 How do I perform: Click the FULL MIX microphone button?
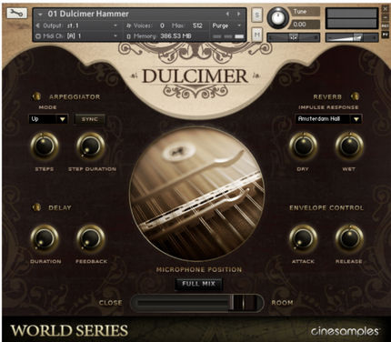point(198,284)
